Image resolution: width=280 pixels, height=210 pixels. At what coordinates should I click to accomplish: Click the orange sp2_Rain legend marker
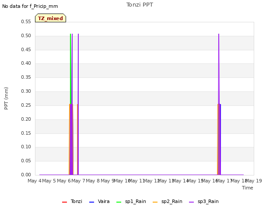[155, 202]
